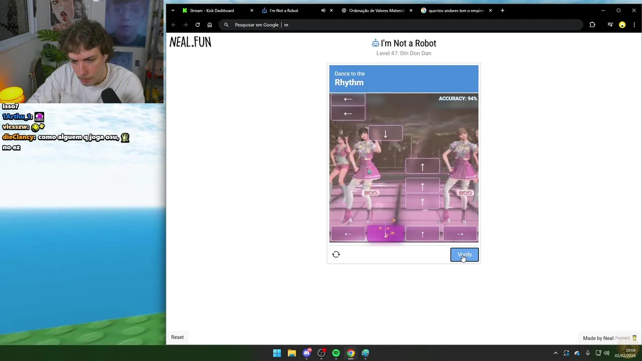The width and height of the screenshot is (642, 361).
Task: Click the ACCURACY: 94% readout
Action: coord(458,98)
